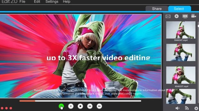Click the film clip icon in media panel
This screenshot has height=111, width=199.
[x=168, y=16]
